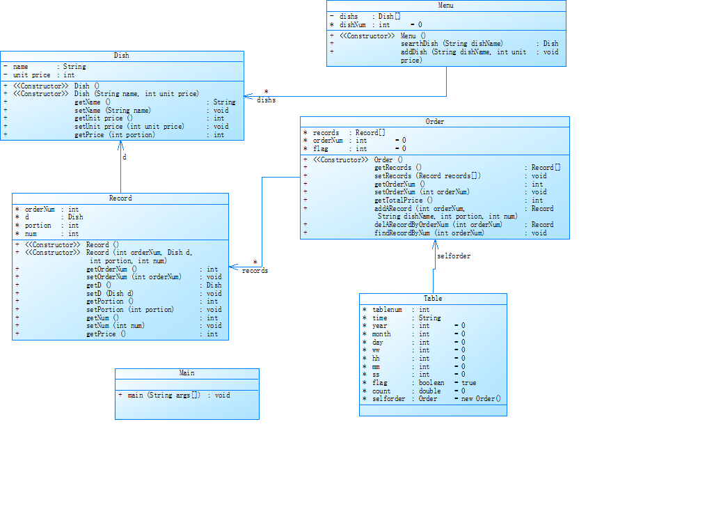Image resolution: width=714 pixels, height=525 pixels.
Task: Click the Order class title bar
Action: (x=434, y=122)
